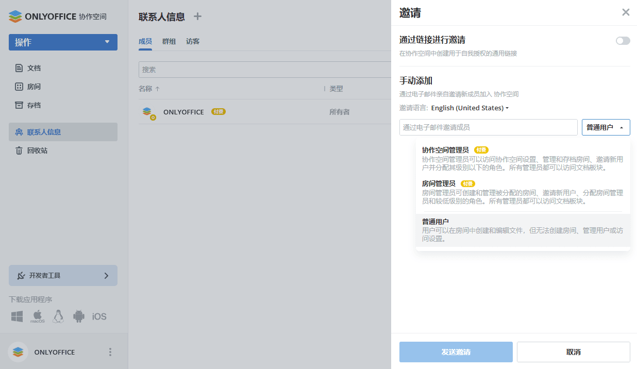
Task: Choose 房间管理员 role option
Action: pos(523,192)
